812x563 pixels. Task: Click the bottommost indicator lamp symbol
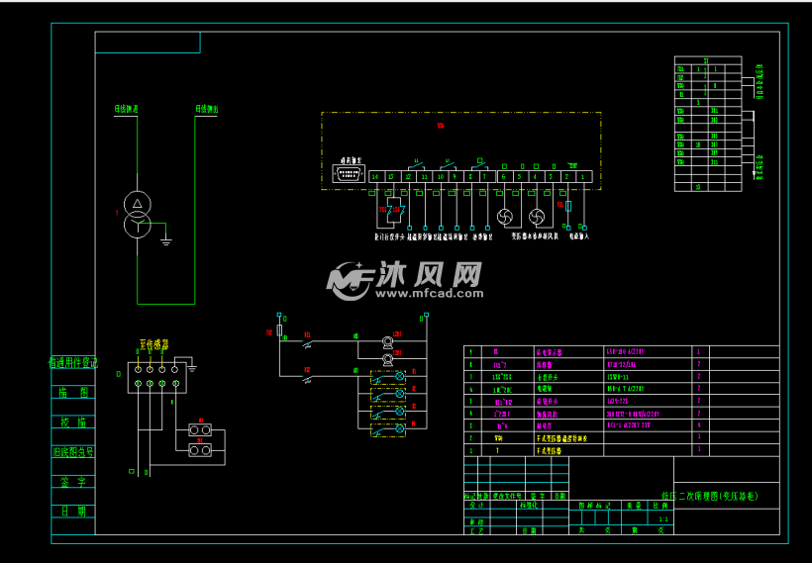pos(400,428)
